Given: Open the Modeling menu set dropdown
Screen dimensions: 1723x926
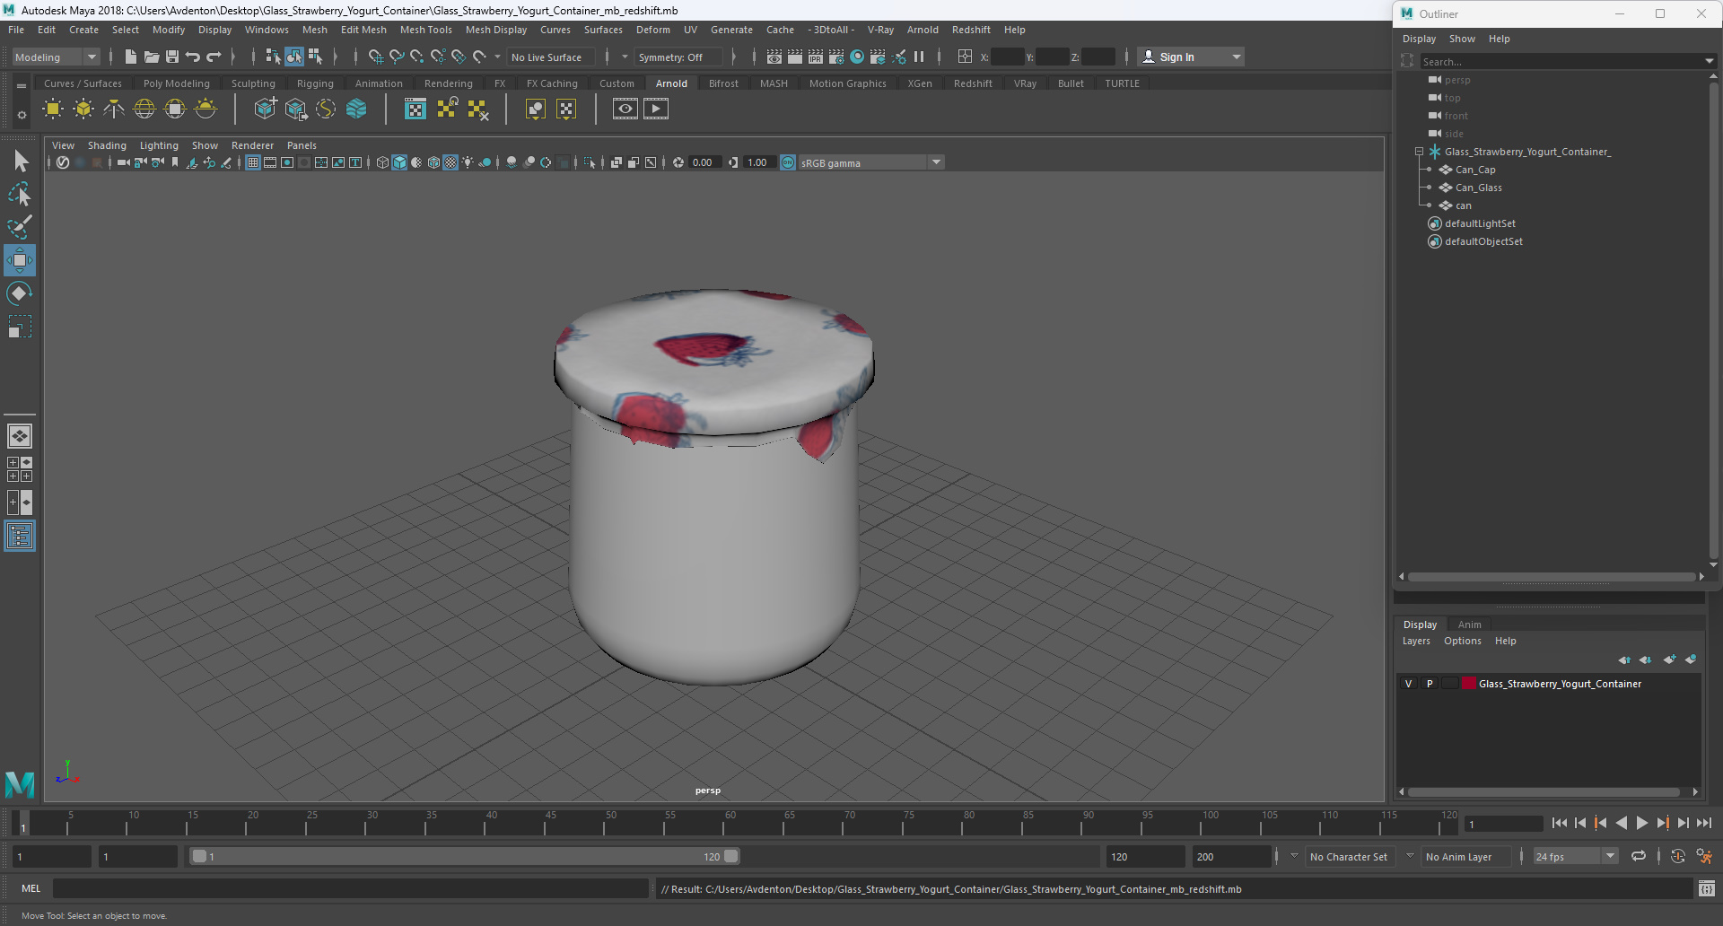Looking at the screenshot, I should coord(56,57).
